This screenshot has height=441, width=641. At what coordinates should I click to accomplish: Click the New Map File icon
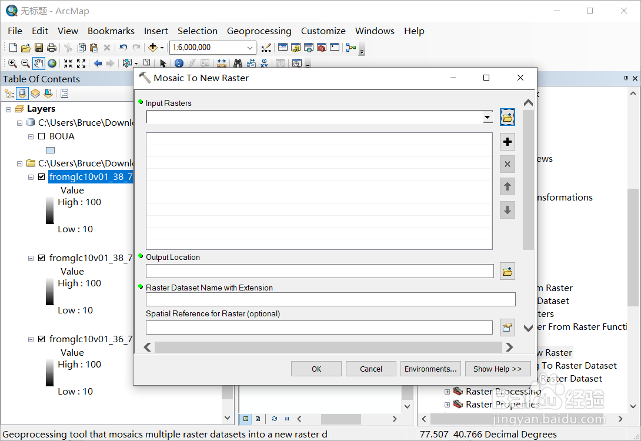13,48
